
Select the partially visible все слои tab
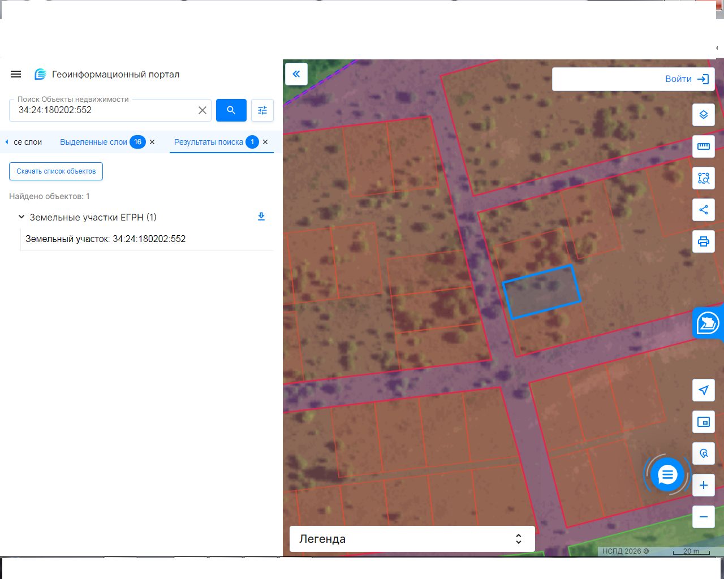pyautogui.click(x=28, y=142)
